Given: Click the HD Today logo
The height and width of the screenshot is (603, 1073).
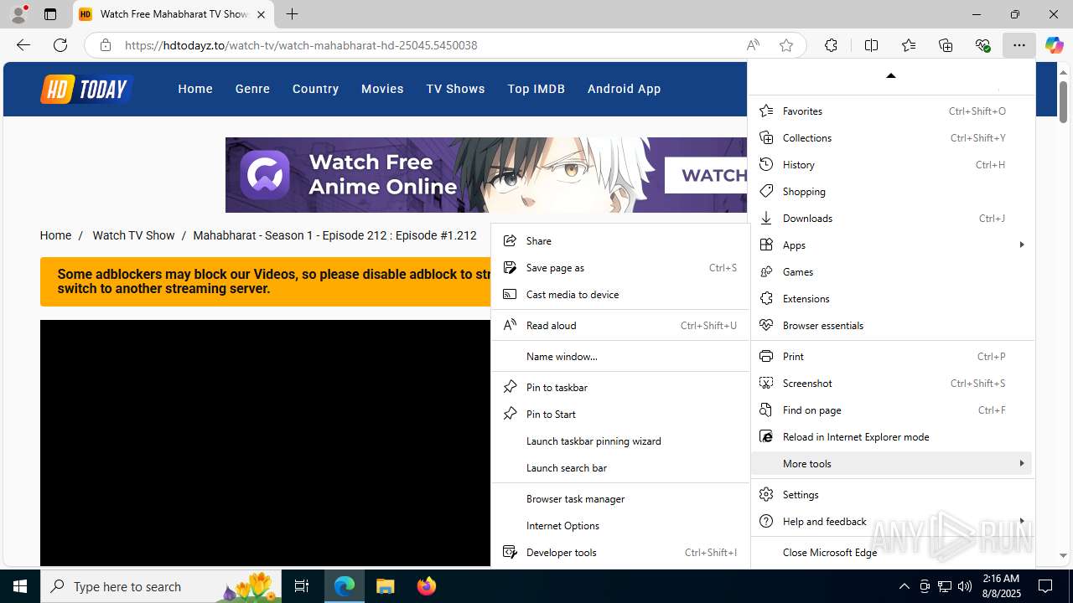Looking at the screenshot, I should click(86, 89).
